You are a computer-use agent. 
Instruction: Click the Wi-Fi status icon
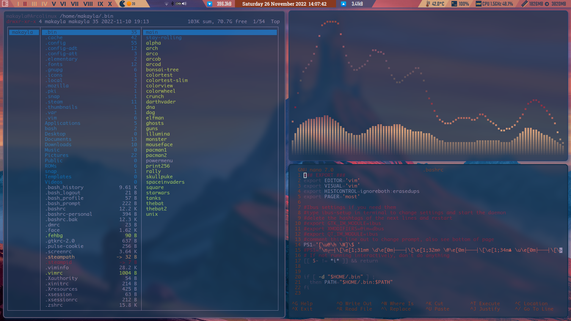[x=167, y=4]
